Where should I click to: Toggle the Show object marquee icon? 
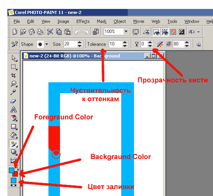pos(165,32)
